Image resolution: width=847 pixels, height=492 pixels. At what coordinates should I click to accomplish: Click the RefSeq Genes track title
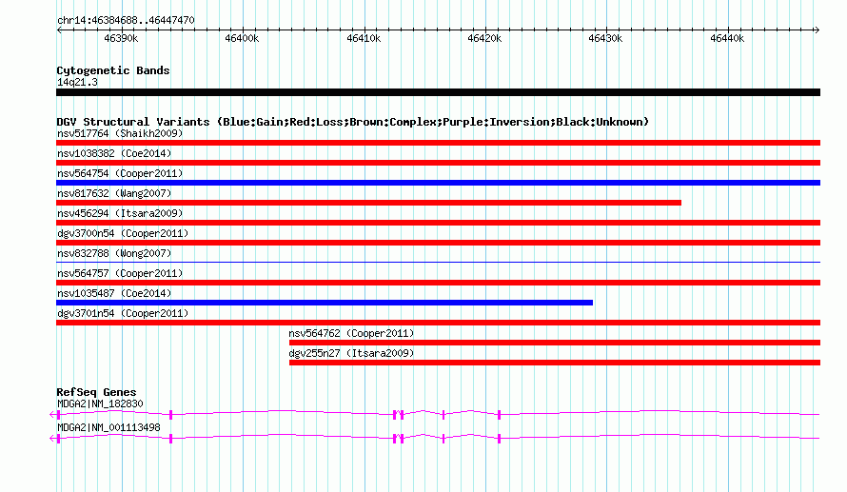click(96, 392)
